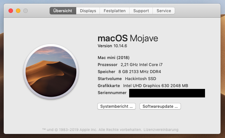The image size is (225, 138).
Task: Click the Startvolume label
Action: click(110, 79)
